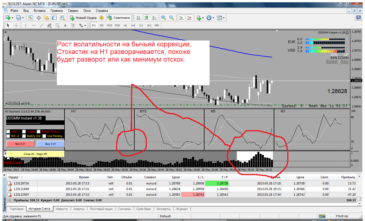Select the Fibonacci retracement tool
The width and height of the screenshot is (365, 221).
(57, 25)
